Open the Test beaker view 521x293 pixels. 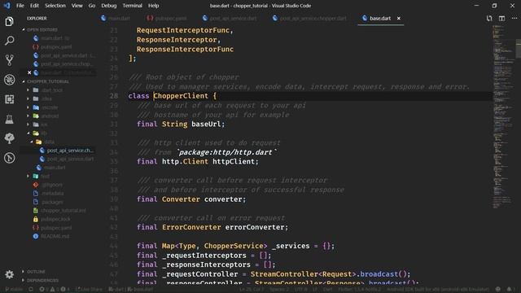[9, 119]
